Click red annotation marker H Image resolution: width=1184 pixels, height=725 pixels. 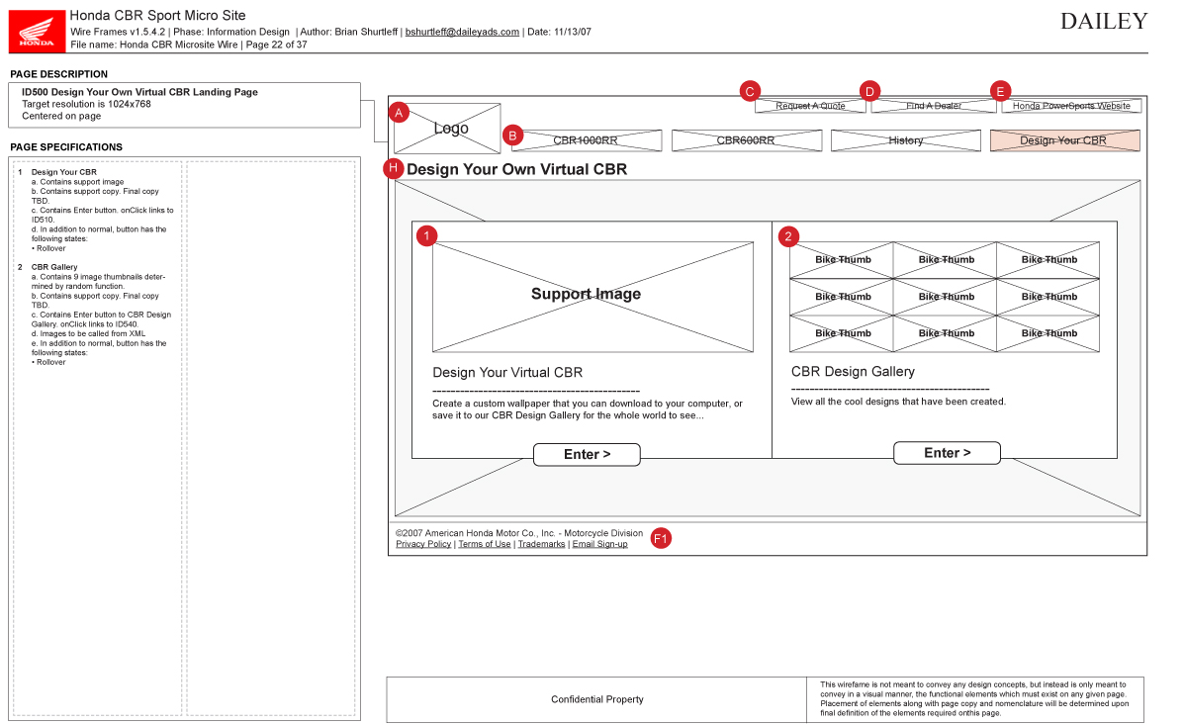pos(394,168)
